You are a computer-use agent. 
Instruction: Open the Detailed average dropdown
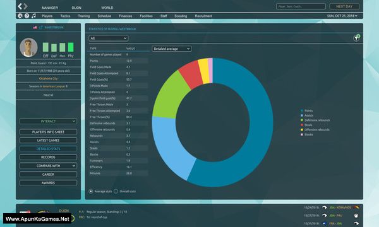172,49
